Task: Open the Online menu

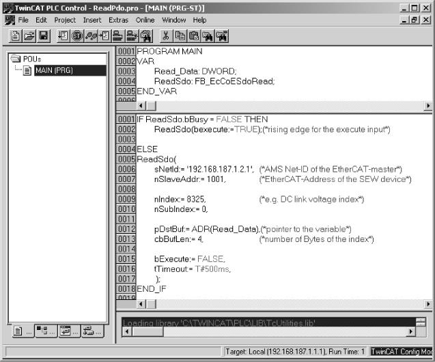Action: coord(145,20)
